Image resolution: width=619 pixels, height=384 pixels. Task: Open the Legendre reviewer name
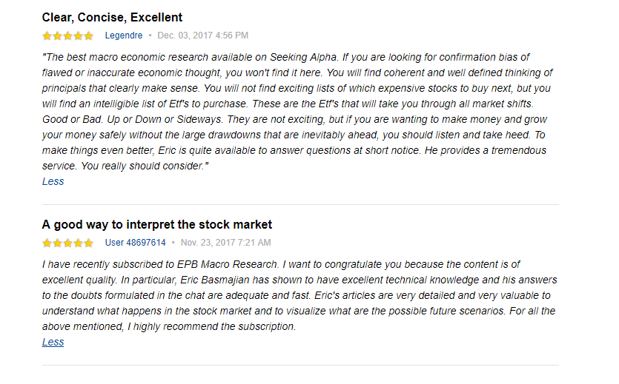click(124, 36)
